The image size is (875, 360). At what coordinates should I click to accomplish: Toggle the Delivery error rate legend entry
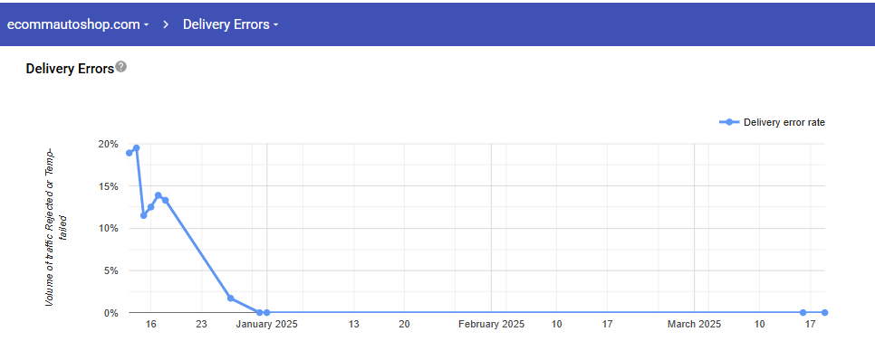772,123
